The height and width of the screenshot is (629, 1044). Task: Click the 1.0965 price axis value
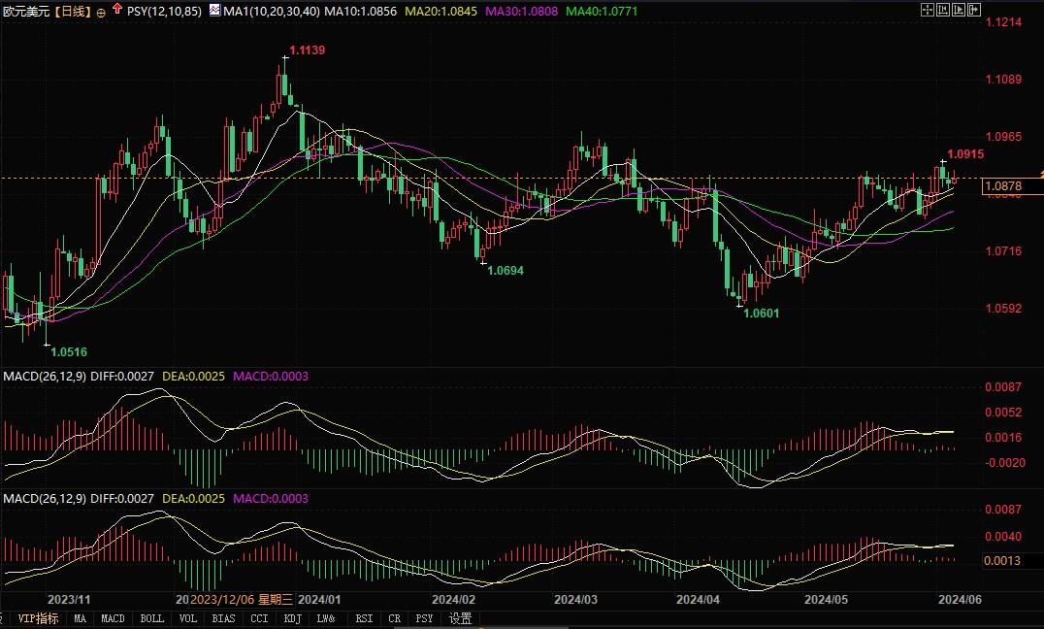point(1003,137)
